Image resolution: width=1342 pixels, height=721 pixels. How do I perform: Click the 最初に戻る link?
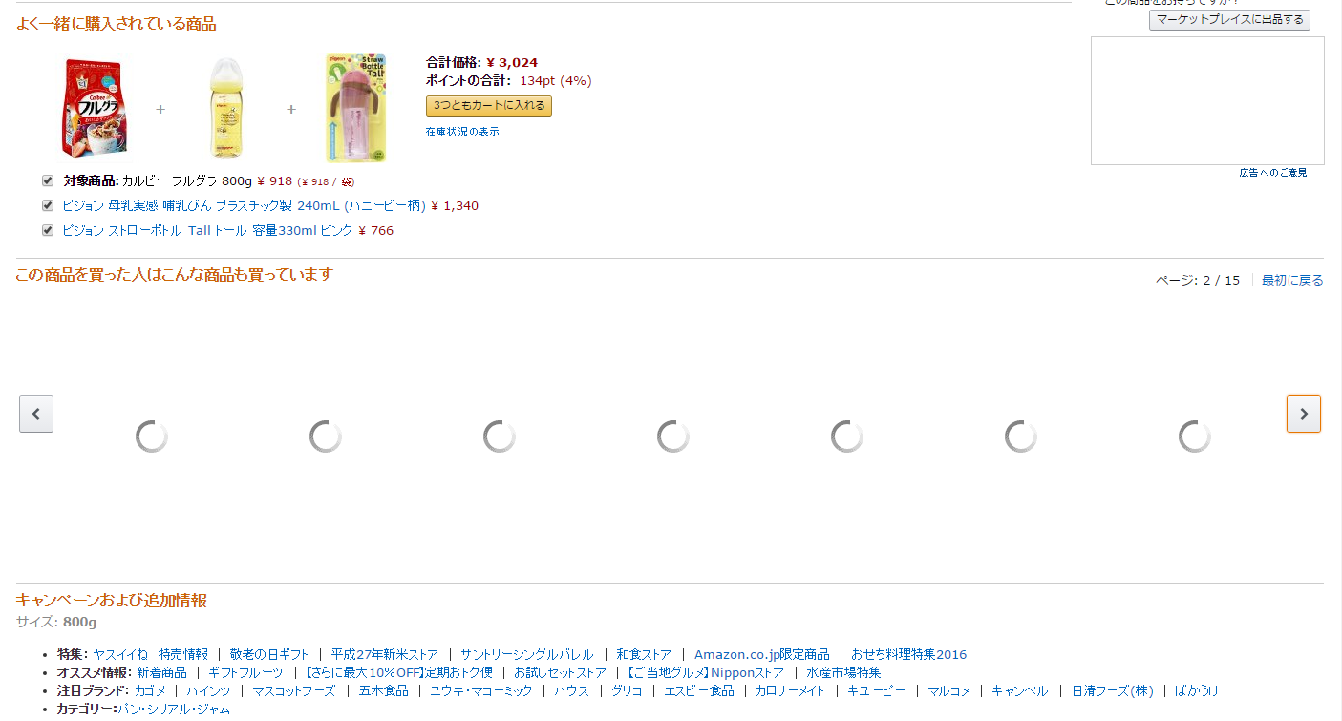pos(1292,280)
